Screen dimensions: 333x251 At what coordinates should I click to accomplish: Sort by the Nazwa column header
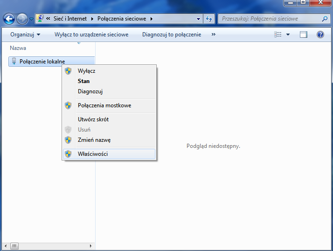click(x=18, y=48)
